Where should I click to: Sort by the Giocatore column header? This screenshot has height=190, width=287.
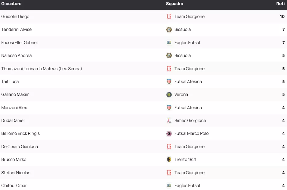coord(11,4)
